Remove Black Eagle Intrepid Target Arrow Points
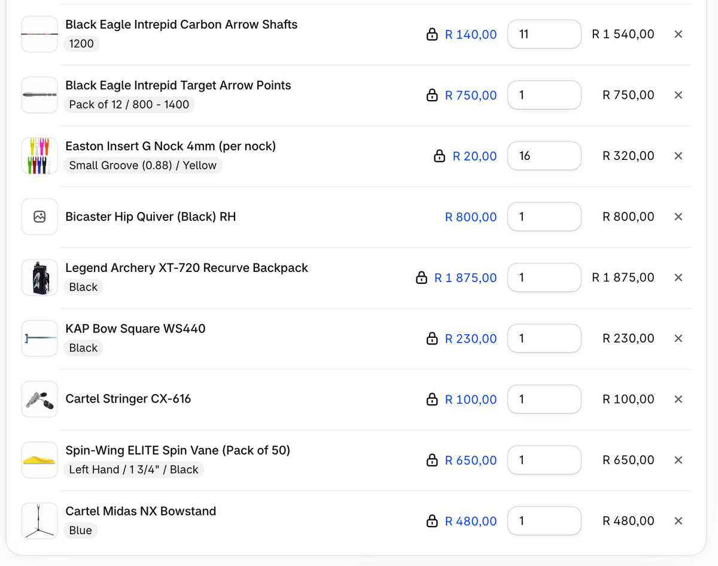Viewport: 718px width, 566px height. click(678, 95)
